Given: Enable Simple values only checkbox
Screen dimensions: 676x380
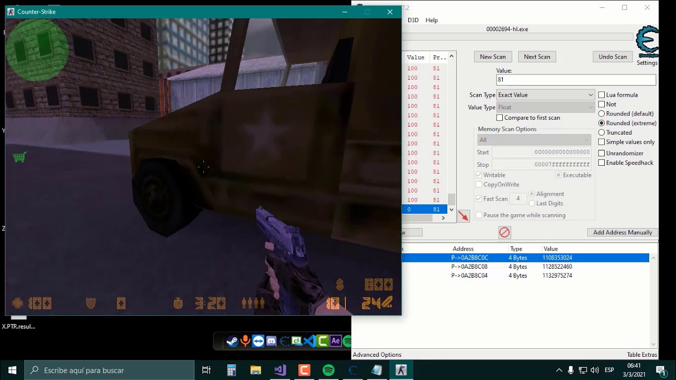Looking at the screenshot, I should [x=602, y=142].
